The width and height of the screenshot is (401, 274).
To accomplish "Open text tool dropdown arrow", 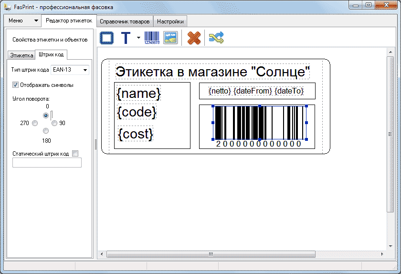I will [x=138, y=38].
